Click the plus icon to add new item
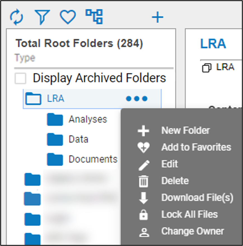The image size is (243, 246). [x=157, y=17]
